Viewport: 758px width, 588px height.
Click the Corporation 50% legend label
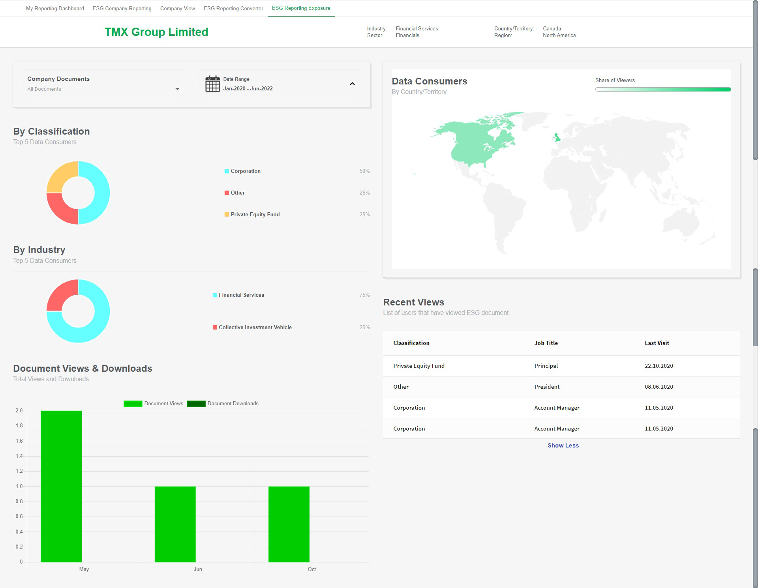[246, 171]
